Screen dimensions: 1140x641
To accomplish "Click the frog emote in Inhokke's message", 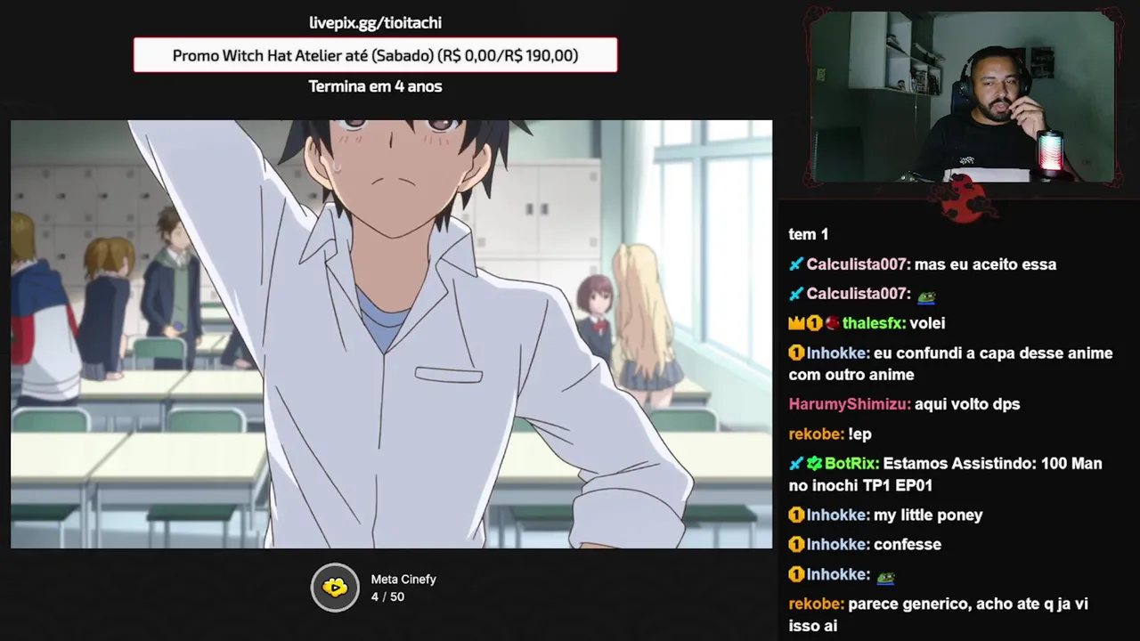I will click(885, 577).
